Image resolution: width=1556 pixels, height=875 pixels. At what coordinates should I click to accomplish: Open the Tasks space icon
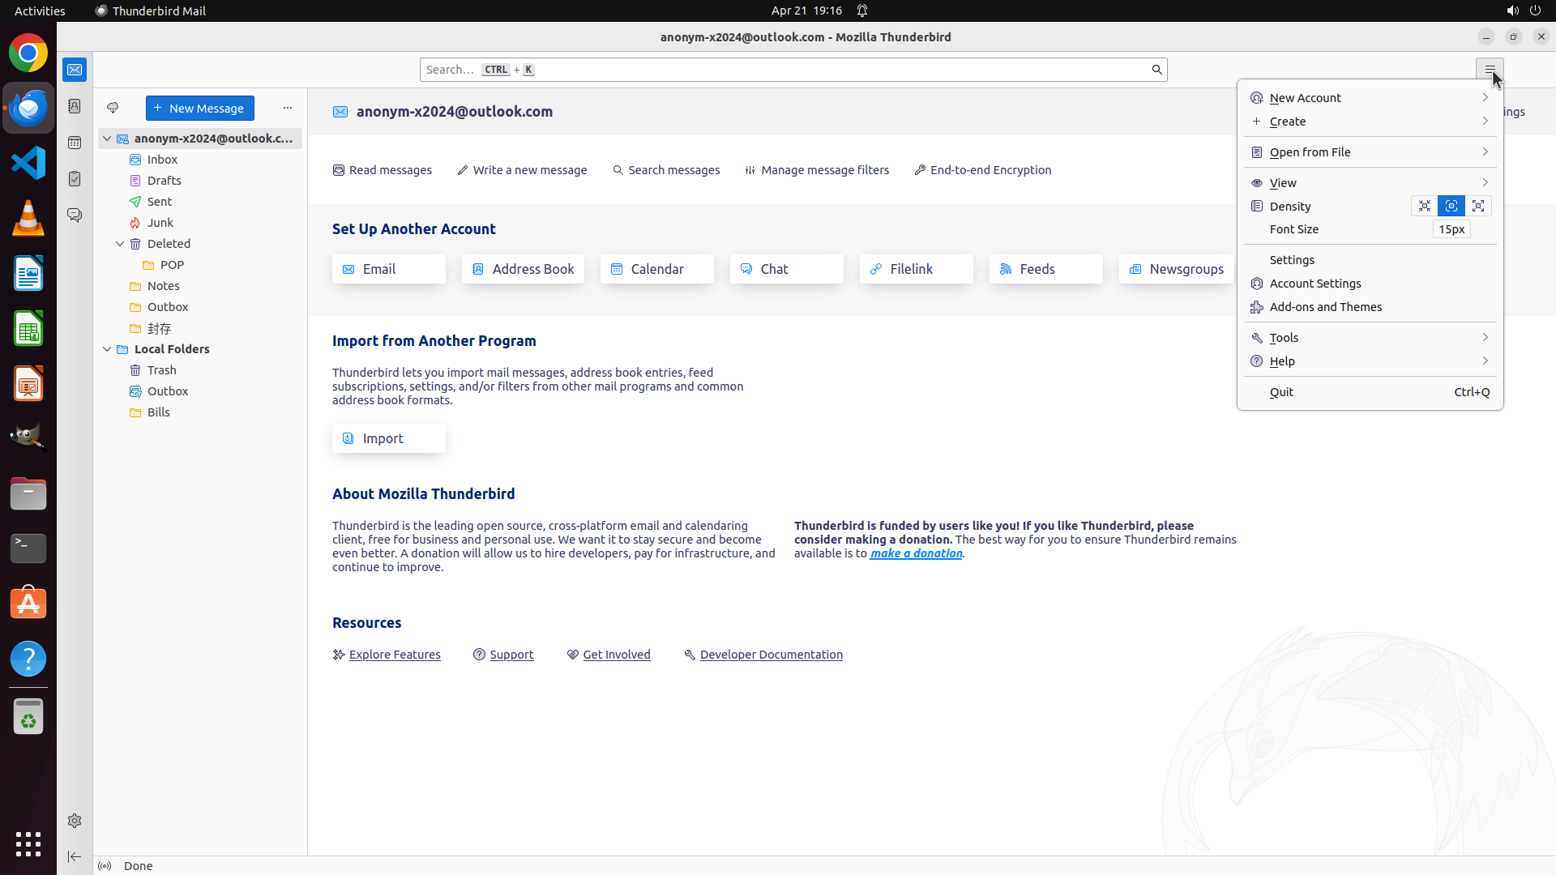75,179
